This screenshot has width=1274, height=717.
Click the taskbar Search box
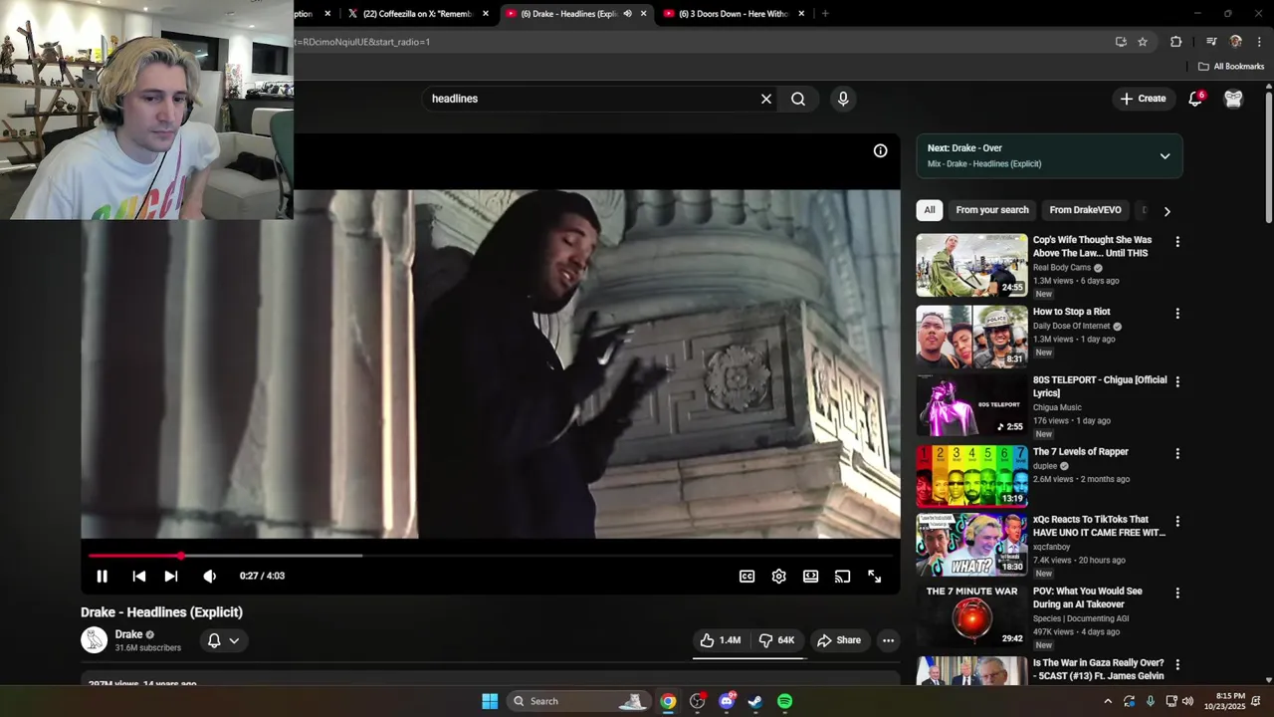pyautogui.click(x=579, y=701)
